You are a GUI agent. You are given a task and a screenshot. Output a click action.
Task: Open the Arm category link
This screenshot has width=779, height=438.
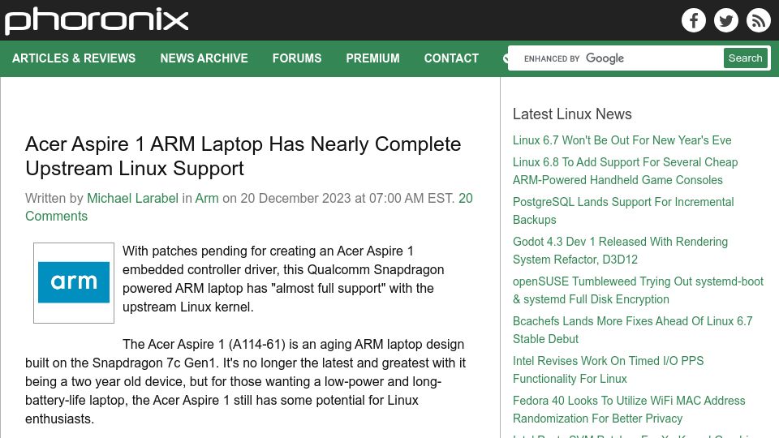[x=207, y=198]
